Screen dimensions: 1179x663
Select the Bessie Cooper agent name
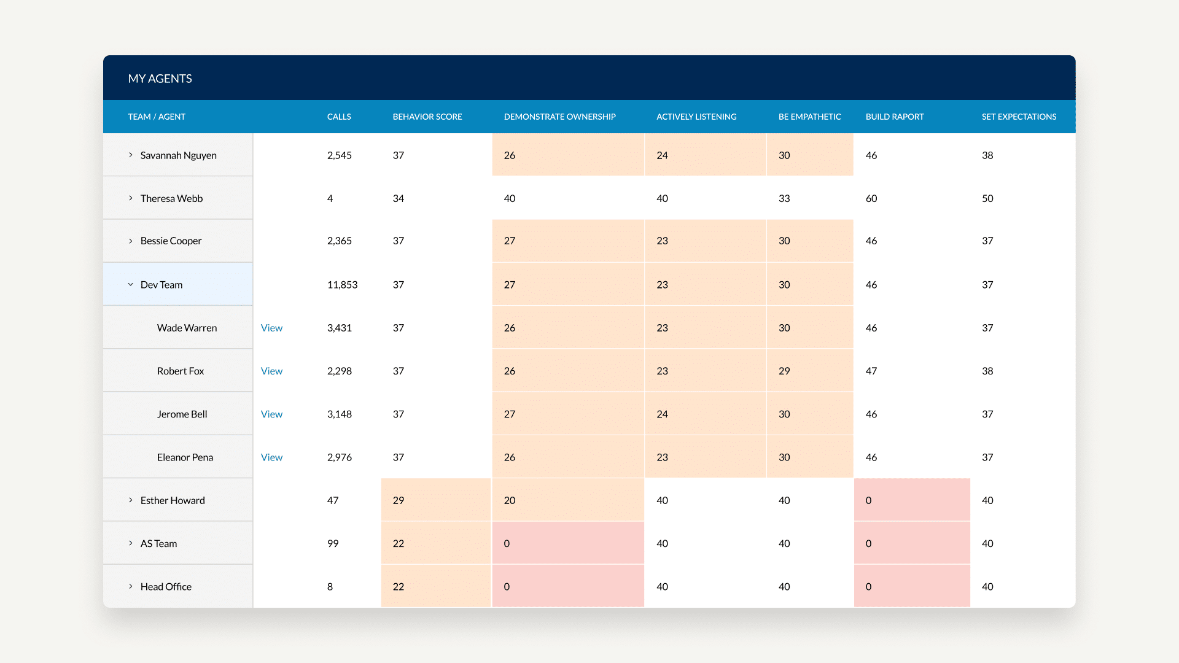(171, 241)
